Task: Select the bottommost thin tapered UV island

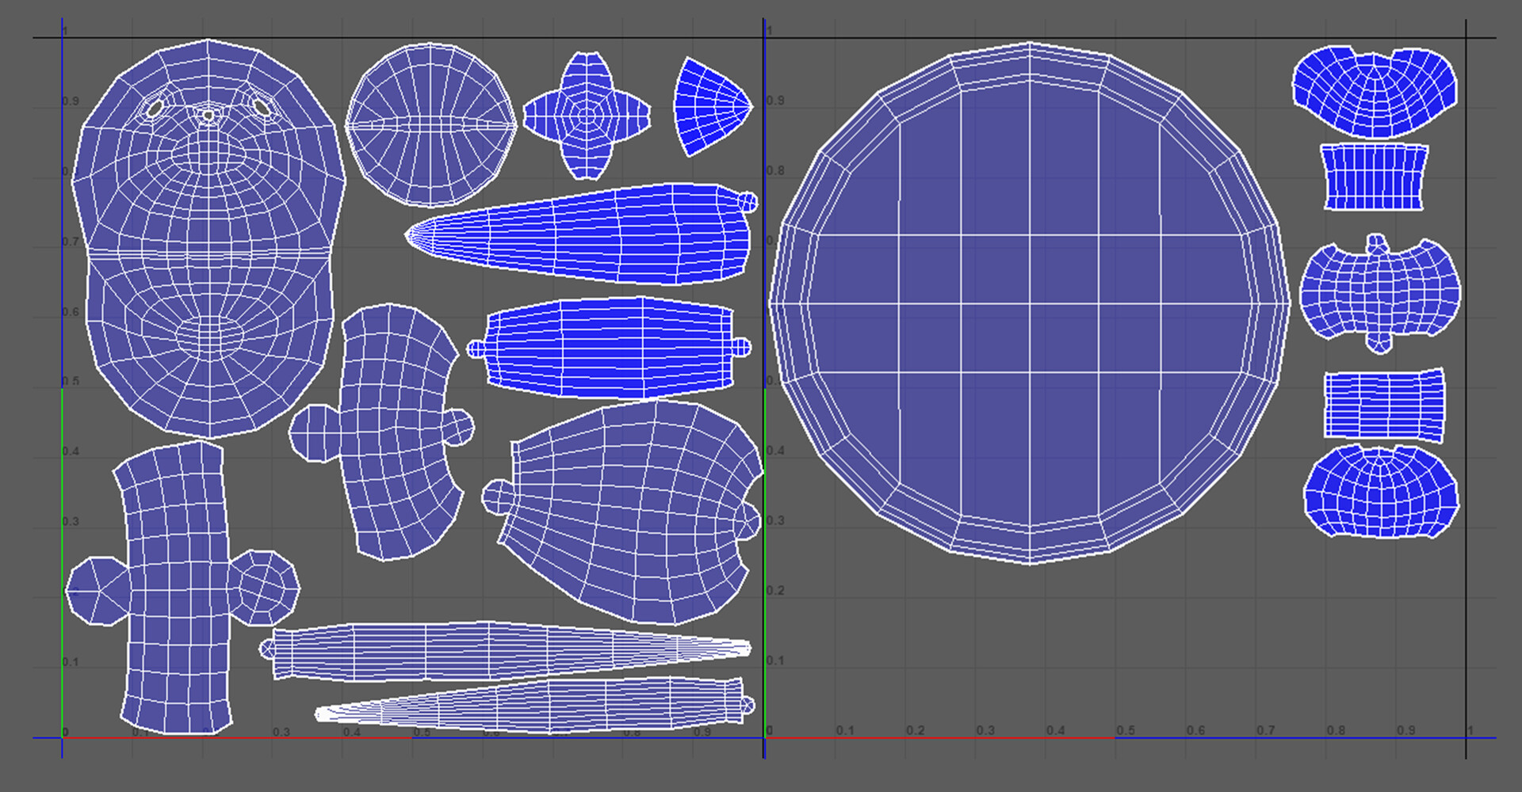Action: [534, 705]
